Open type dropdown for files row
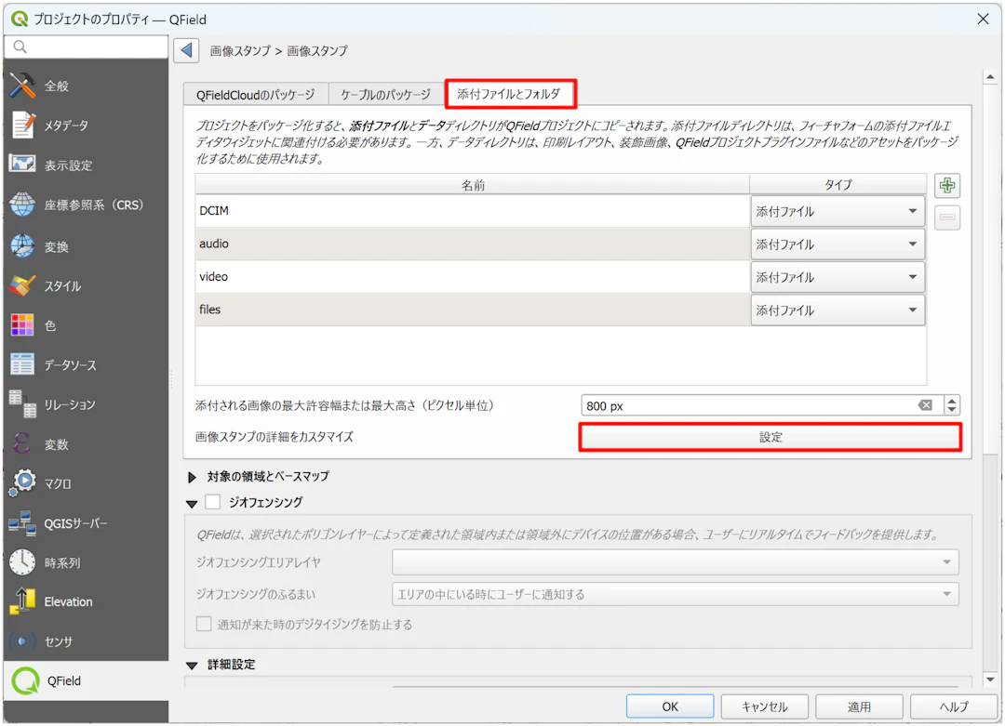The width and height of the screenshot is (1005, 726). [837, 310]
